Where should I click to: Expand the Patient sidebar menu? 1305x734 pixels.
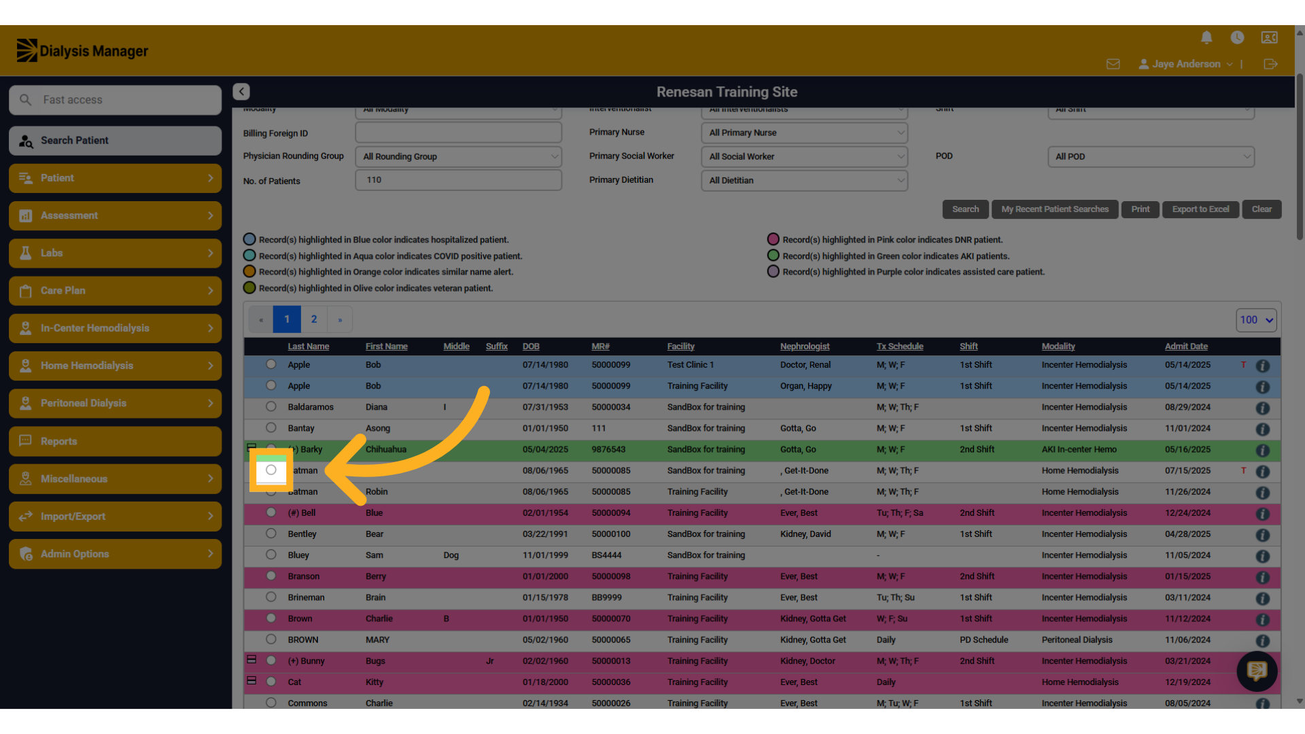coord(116,178)
